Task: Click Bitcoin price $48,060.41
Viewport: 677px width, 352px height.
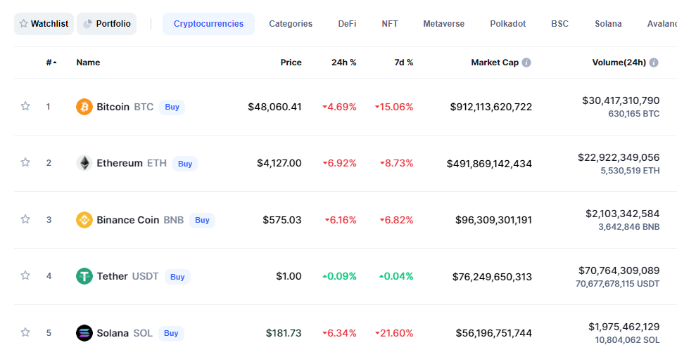Action: (x=274, y=107)
